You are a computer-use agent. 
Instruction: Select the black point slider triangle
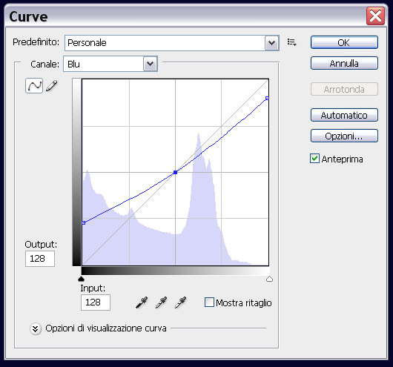tap(82, 279)
